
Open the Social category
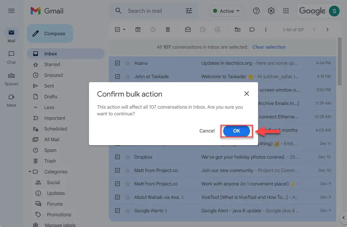[53, 182]
